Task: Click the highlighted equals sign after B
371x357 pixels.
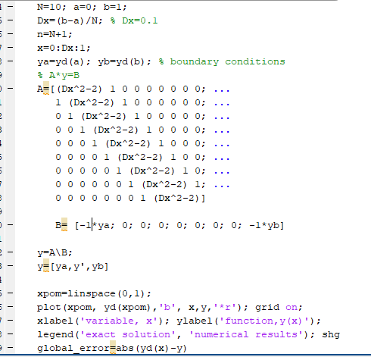Action: [64, 225]
